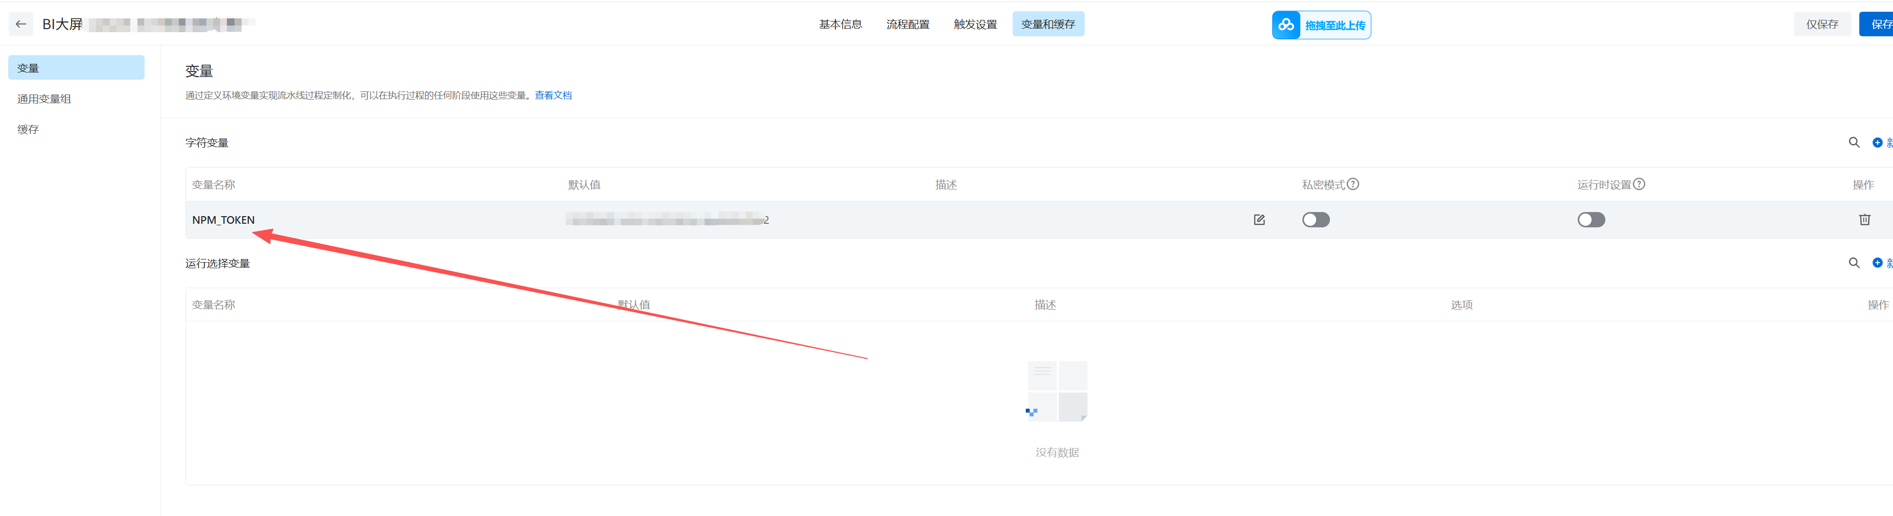Edit the NPM_TOKEN variable with the pencil icon
The height and width of the screenshot is (516, 1893).
click(x=1259, y=220)
